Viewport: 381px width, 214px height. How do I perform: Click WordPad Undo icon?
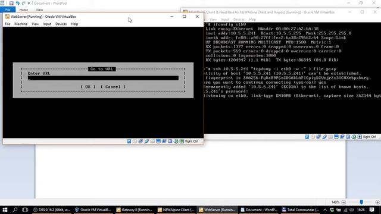point(17,4)
